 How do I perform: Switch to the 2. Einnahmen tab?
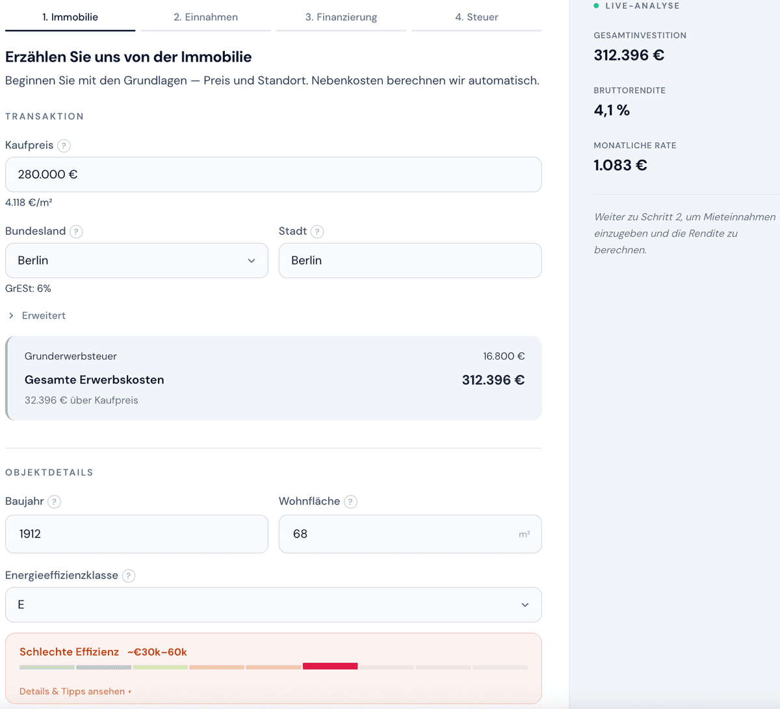[x=205, y=18]
